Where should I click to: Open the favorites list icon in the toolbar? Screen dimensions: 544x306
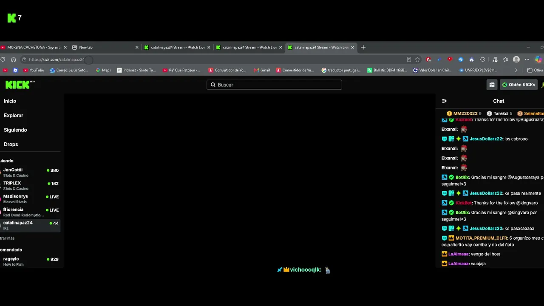point(505,59)
